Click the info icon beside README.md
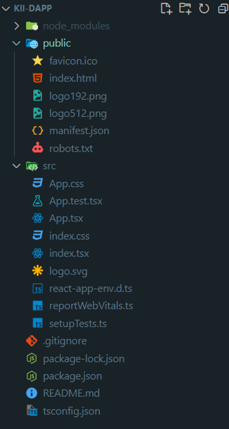The image size is (229, 429). click(x=32, y=394)
